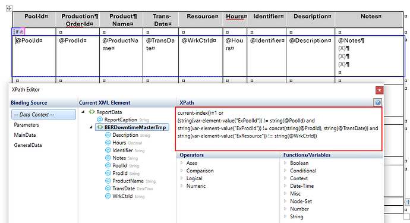Collapse the ReportData tree node
Image resolution: width=410 pixels, height=223 pixels.
83,112
